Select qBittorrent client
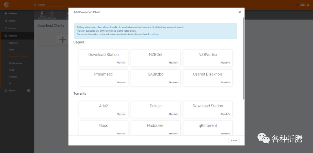The width and height of the screenshot is (313, 153). 208,128
